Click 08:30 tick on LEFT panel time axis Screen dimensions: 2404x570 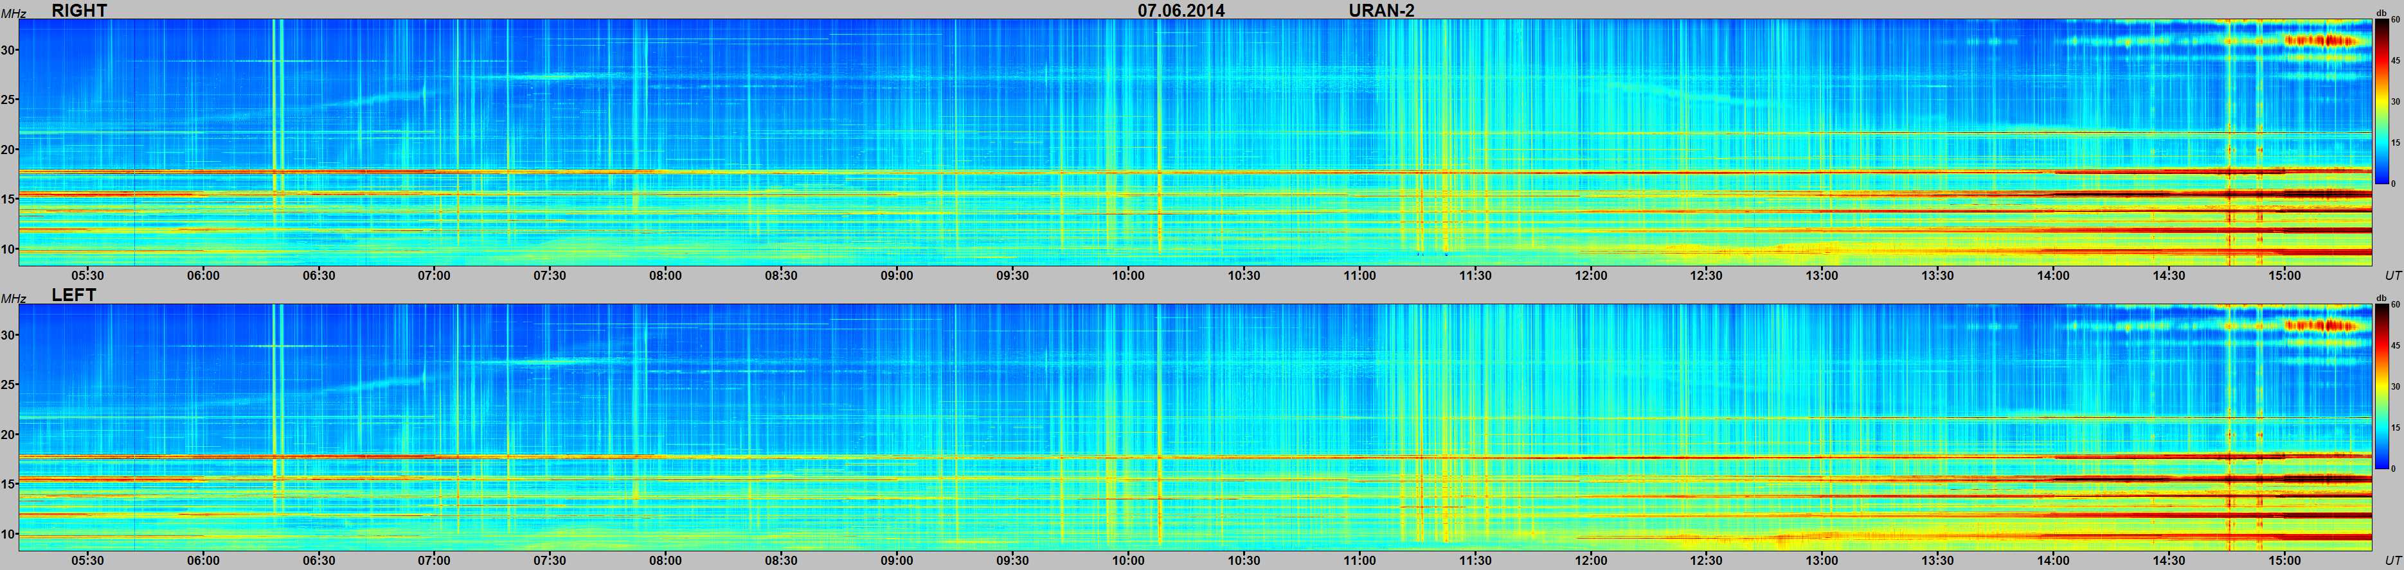click(x=781, y=560)
